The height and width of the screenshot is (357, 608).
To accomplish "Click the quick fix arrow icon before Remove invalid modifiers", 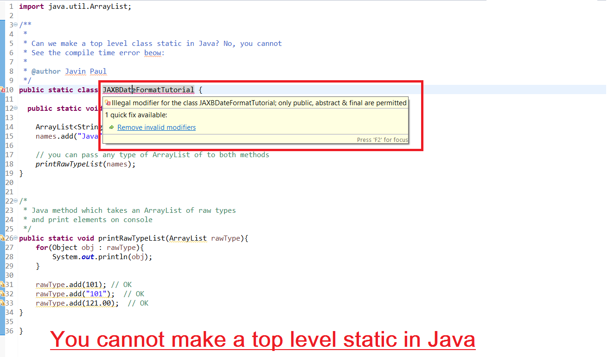I will (x=112, y=127).
